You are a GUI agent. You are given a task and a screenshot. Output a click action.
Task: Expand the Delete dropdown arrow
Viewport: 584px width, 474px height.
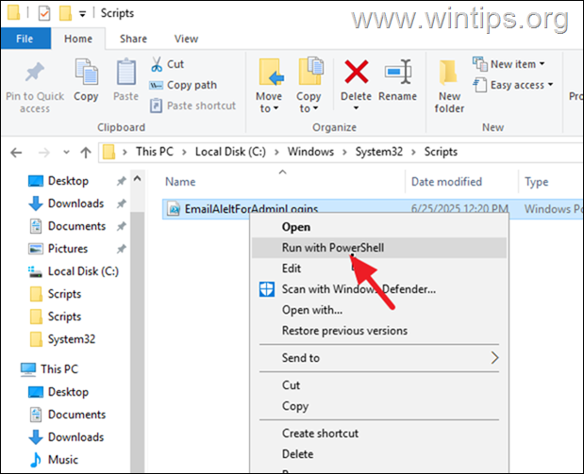click(356, 107)
